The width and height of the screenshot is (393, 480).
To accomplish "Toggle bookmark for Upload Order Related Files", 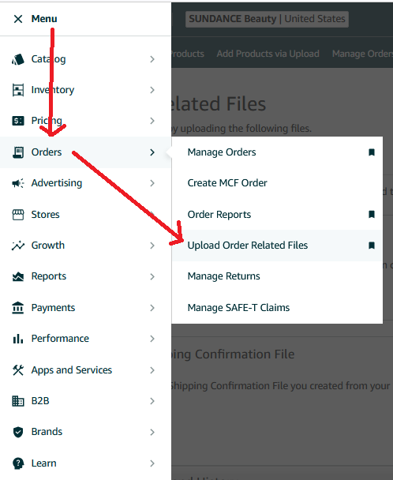I will coord(372,246).
